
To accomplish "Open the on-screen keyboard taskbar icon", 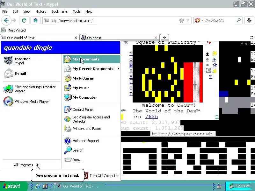I will (219, 187).
